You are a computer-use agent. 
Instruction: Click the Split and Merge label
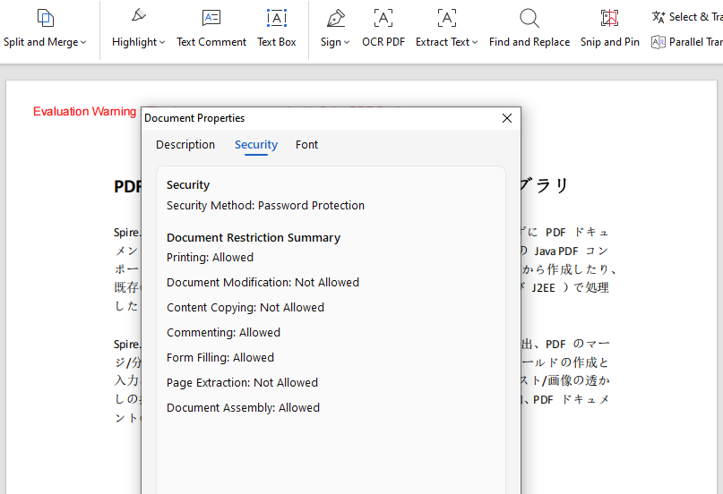tap(41, 42)
